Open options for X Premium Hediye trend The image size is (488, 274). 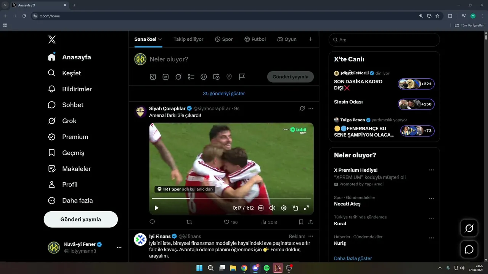pyautogui.click(x=432, y=170)
